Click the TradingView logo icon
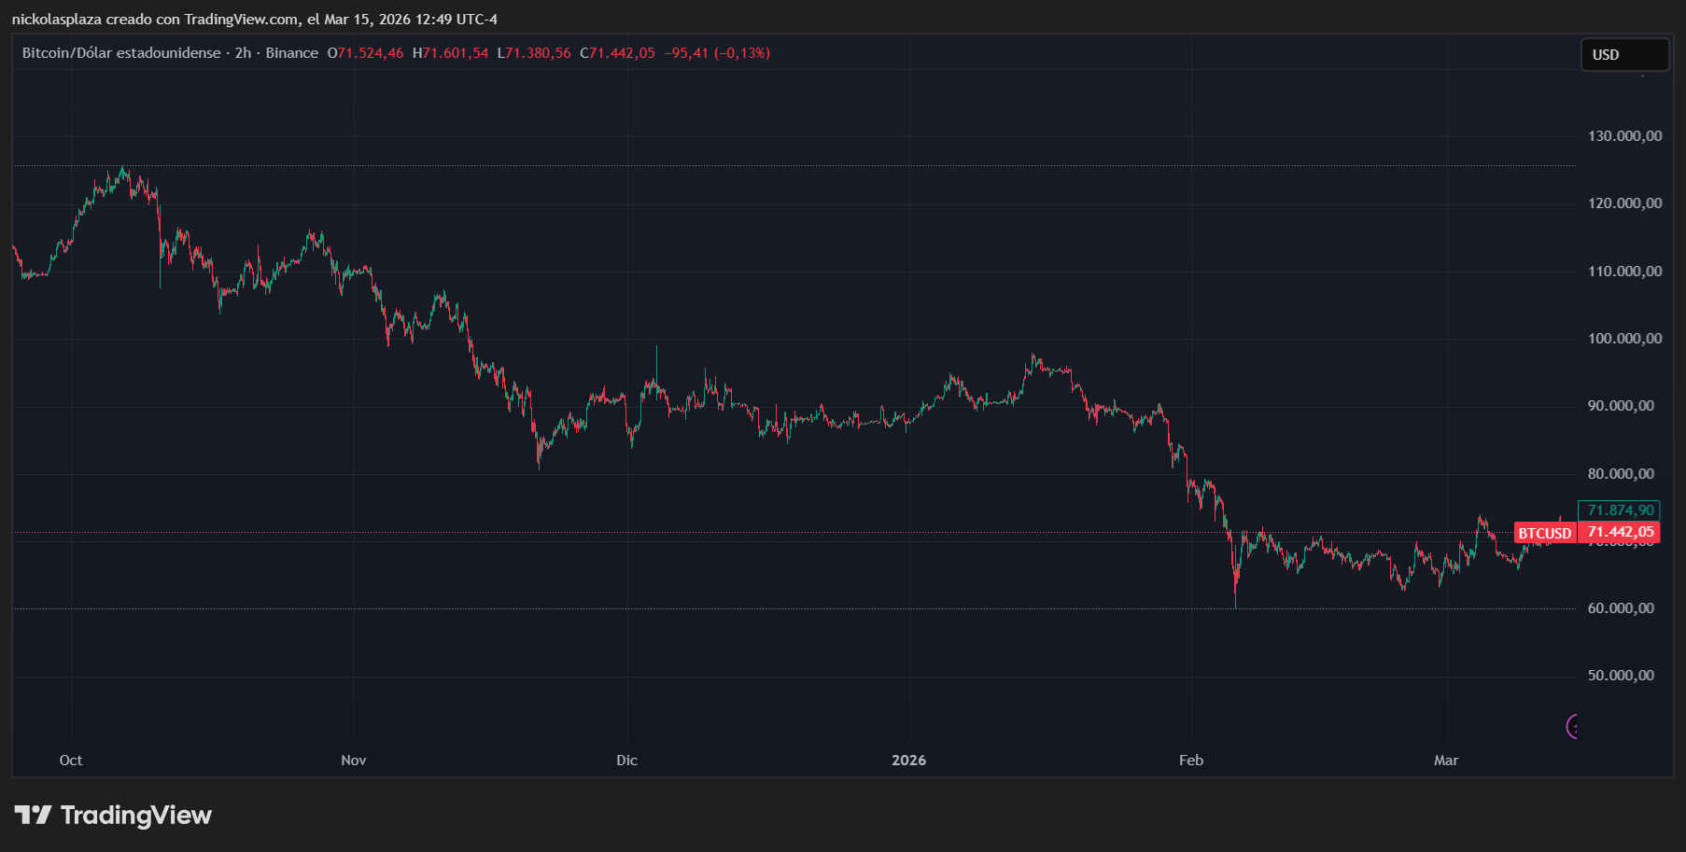The image size is (1686, 852). pos(33,815)
